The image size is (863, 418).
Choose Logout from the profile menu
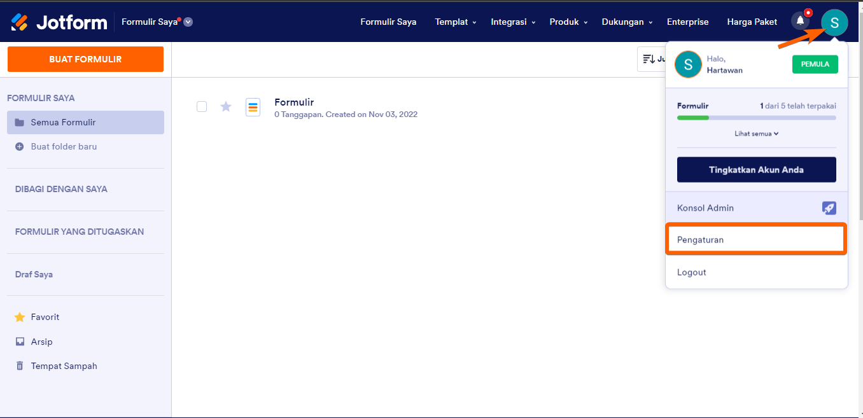(756, 272)
